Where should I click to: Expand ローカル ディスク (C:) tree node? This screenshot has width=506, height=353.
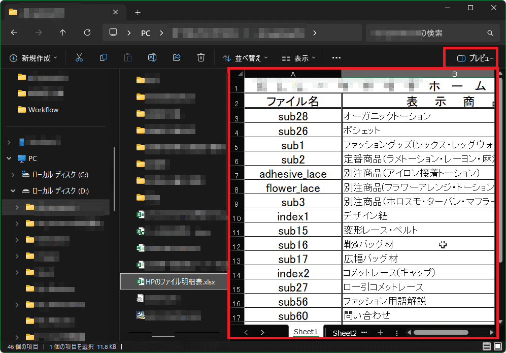tap(13, 175)
